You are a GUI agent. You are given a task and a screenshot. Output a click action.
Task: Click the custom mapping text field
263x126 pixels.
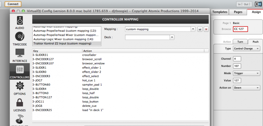[x=158, y=29]
